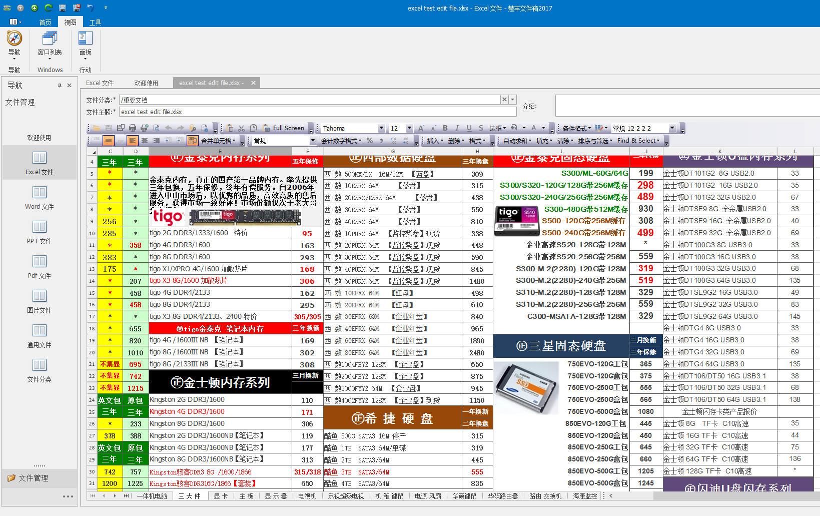The image size is (820, 516).
Task: Click the 介绍 description text box
Action: 687,106
